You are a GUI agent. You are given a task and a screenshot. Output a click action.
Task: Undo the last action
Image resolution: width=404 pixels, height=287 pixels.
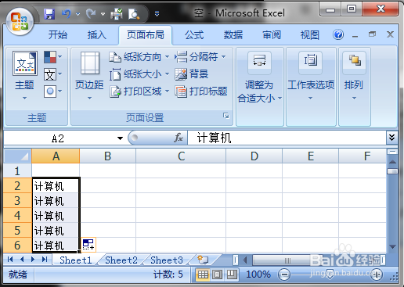point(67,14)
